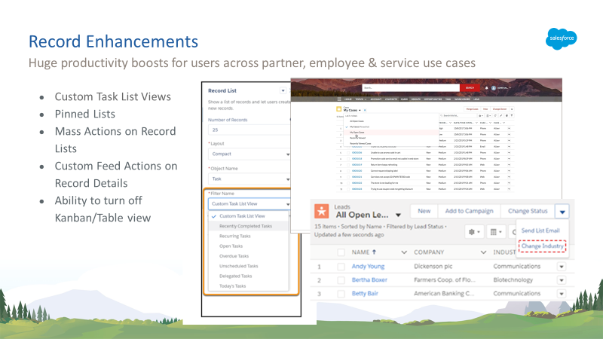Click the New button on Leads
Image resolution: width=603 pixels, height=339 pixels.
pos(424,211)
